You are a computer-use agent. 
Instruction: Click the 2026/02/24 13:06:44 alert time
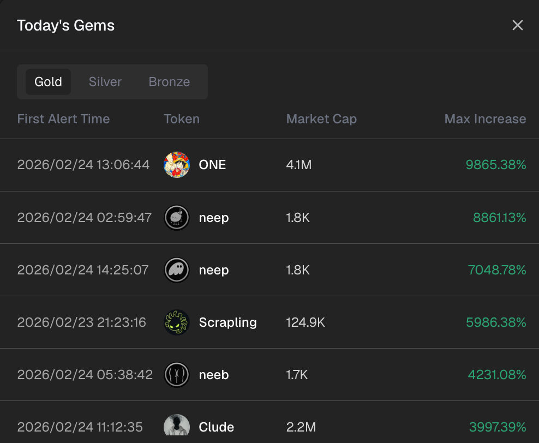click(x=83, y=165)
